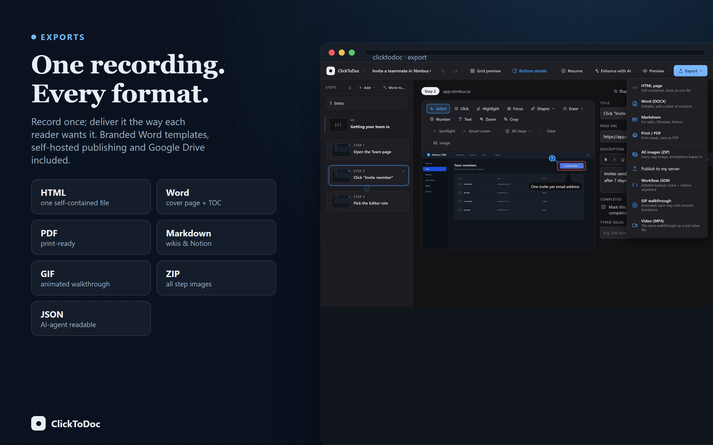Choose Print / PDF export
Screen dimensions: 713x445
tap(667, 135)
